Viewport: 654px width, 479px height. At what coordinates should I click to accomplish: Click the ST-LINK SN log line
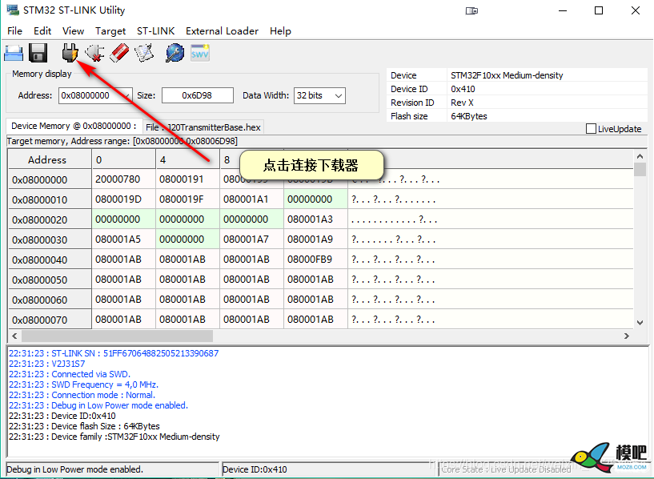(x=114, y=353)
